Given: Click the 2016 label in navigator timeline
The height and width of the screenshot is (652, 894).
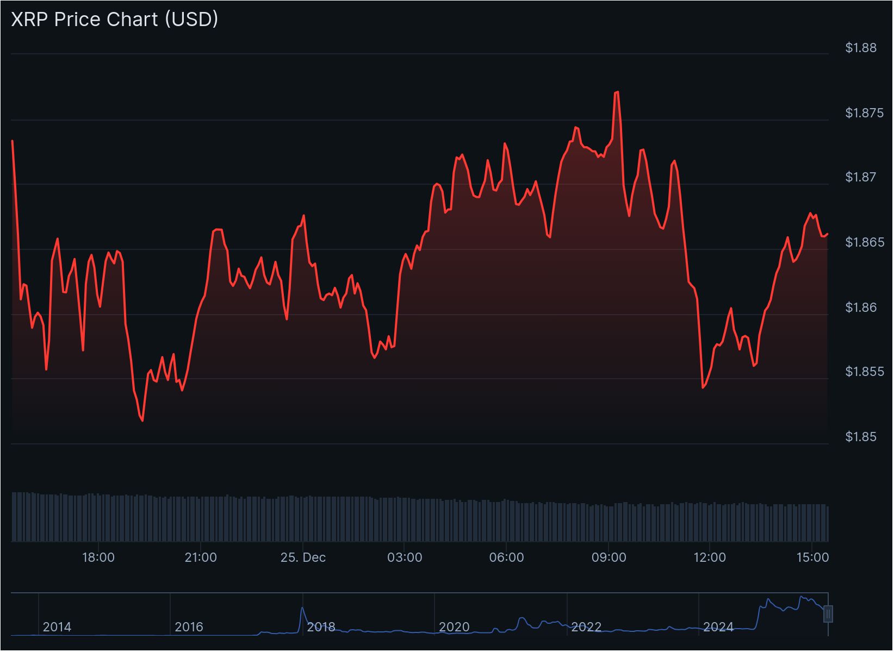Looking at the screenshot, I should click(189, 627).
